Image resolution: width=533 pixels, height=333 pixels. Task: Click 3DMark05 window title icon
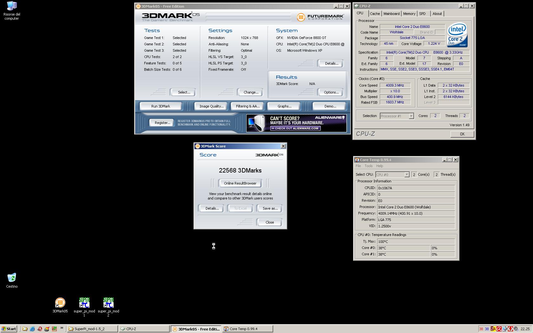[138, 6]
